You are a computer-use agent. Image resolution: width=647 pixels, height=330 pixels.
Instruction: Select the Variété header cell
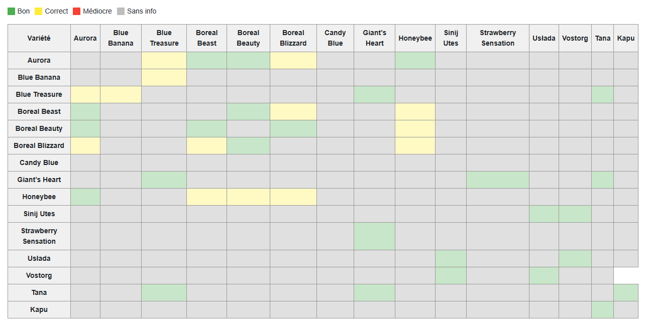pyautogui.click(x=39, y=38)
